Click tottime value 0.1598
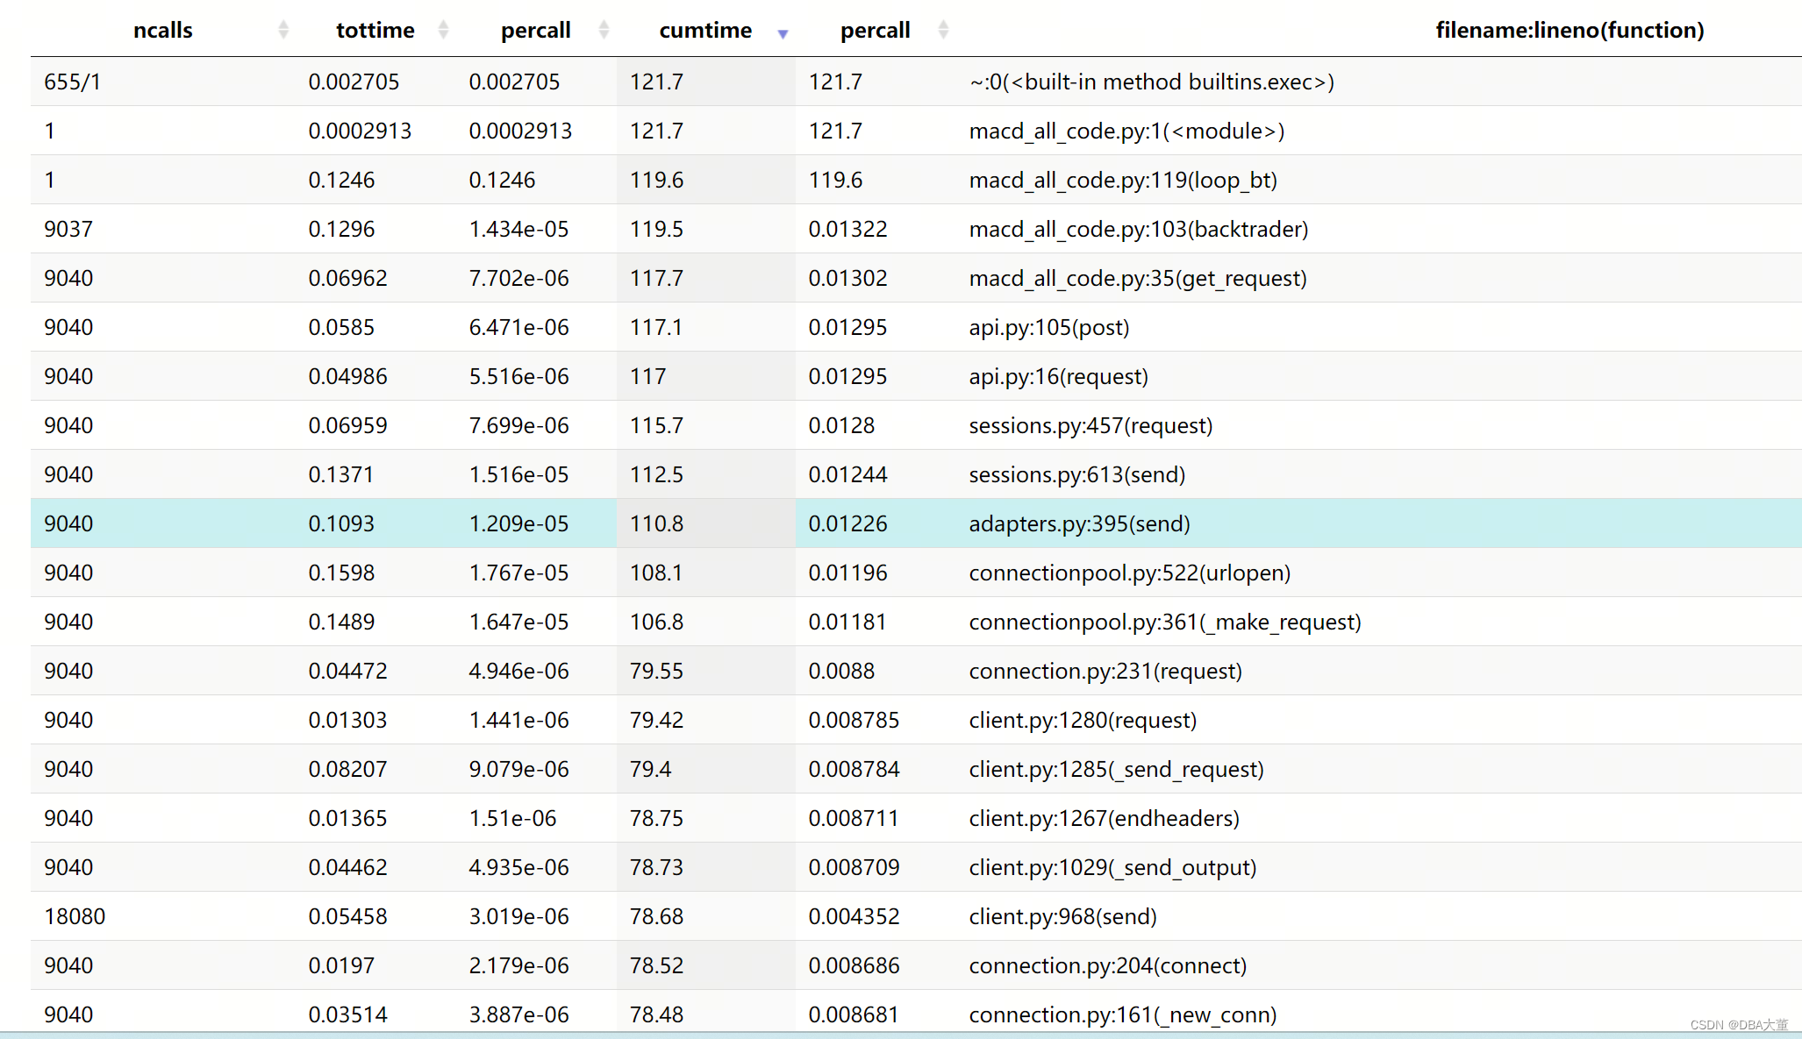The image size is (1802, 1039). pyautogui.click(x=341, y=573)
